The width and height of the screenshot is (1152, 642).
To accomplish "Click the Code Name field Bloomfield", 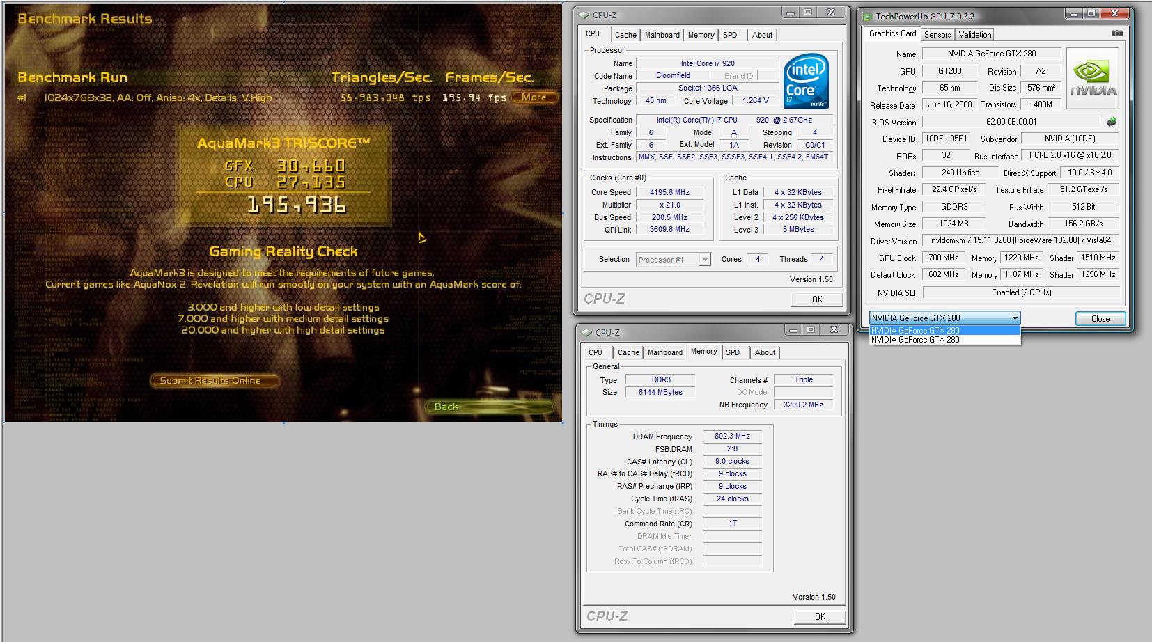I will 673,75.
